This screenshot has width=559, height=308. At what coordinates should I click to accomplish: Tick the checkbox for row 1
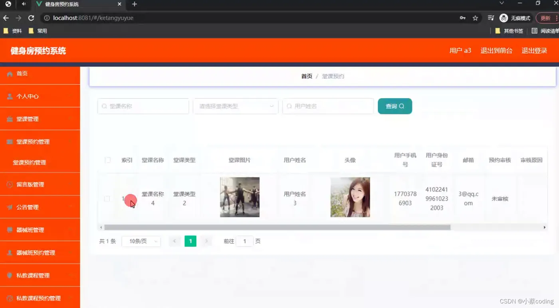[107, 199]
